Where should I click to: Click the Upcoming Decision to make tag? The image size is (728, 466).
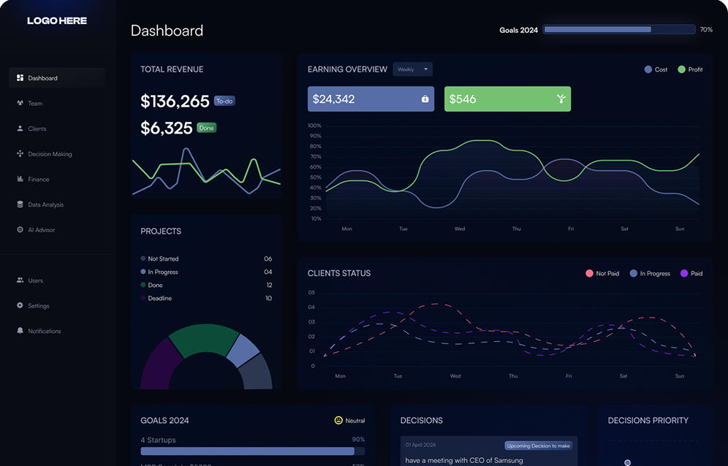point(539,446)
